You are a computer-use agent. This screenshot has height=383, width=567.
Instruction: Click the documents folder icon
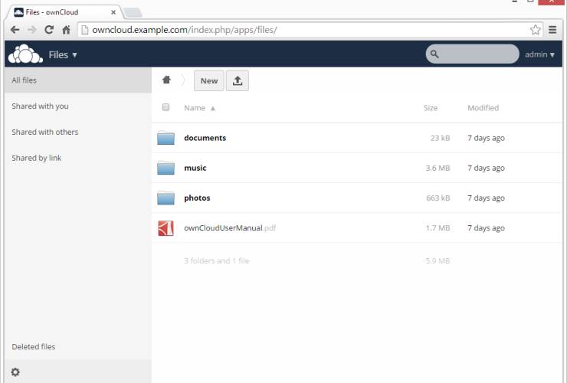coord(166,138)
